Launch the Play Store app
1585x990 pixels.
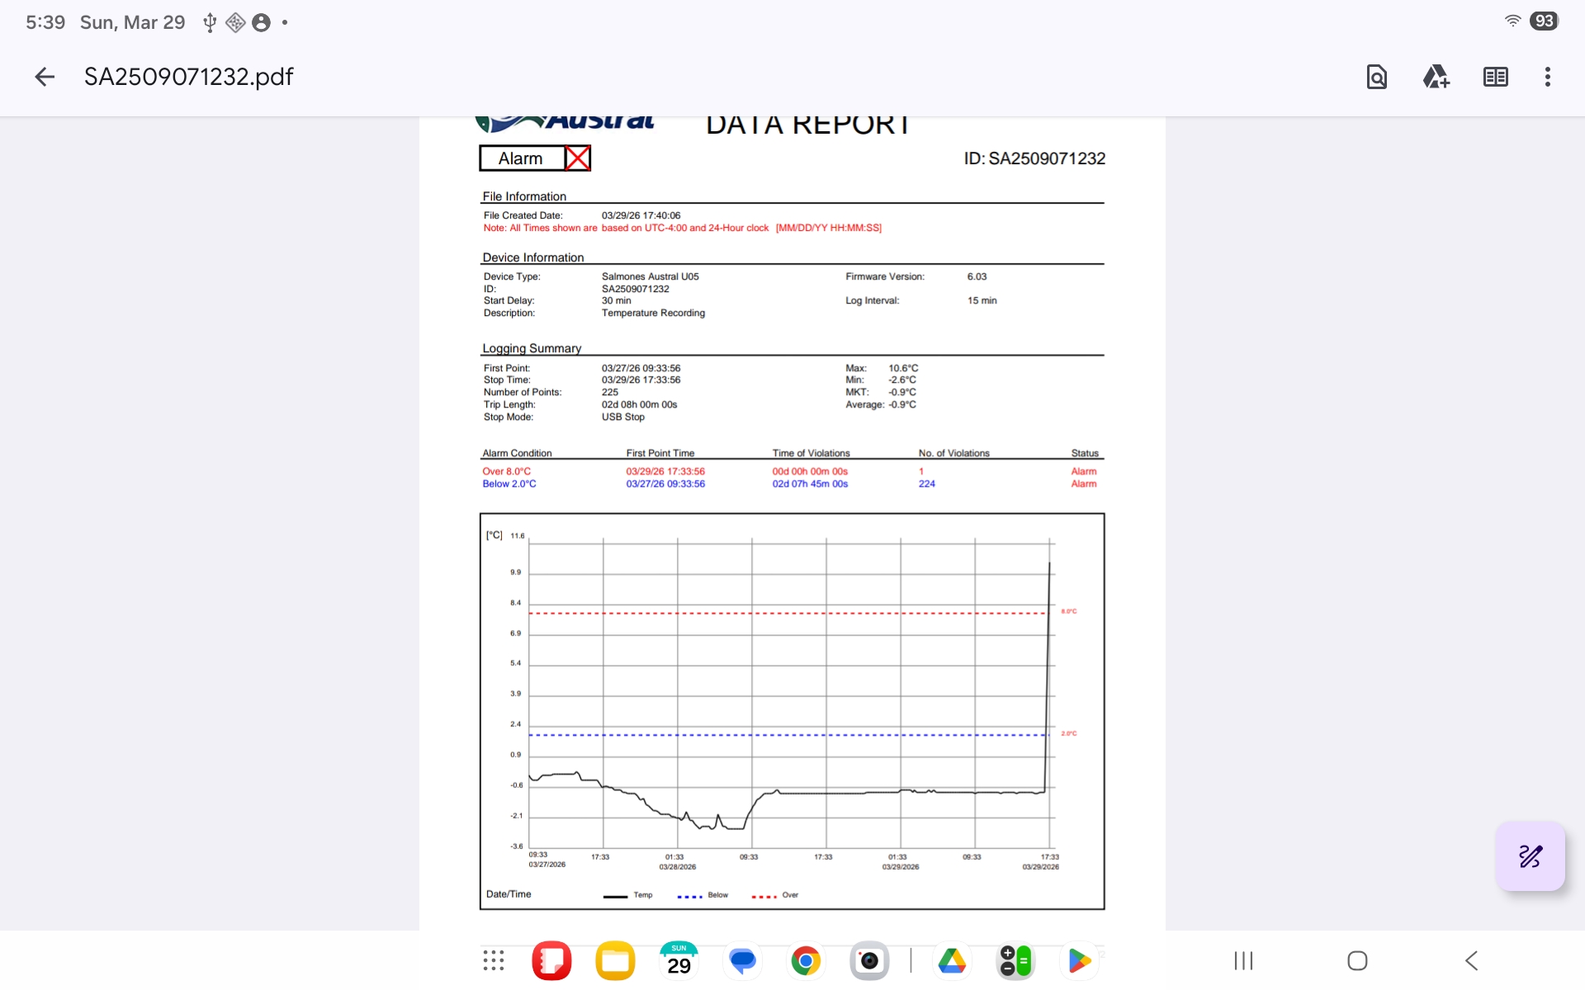click(x=1079, y=960)
